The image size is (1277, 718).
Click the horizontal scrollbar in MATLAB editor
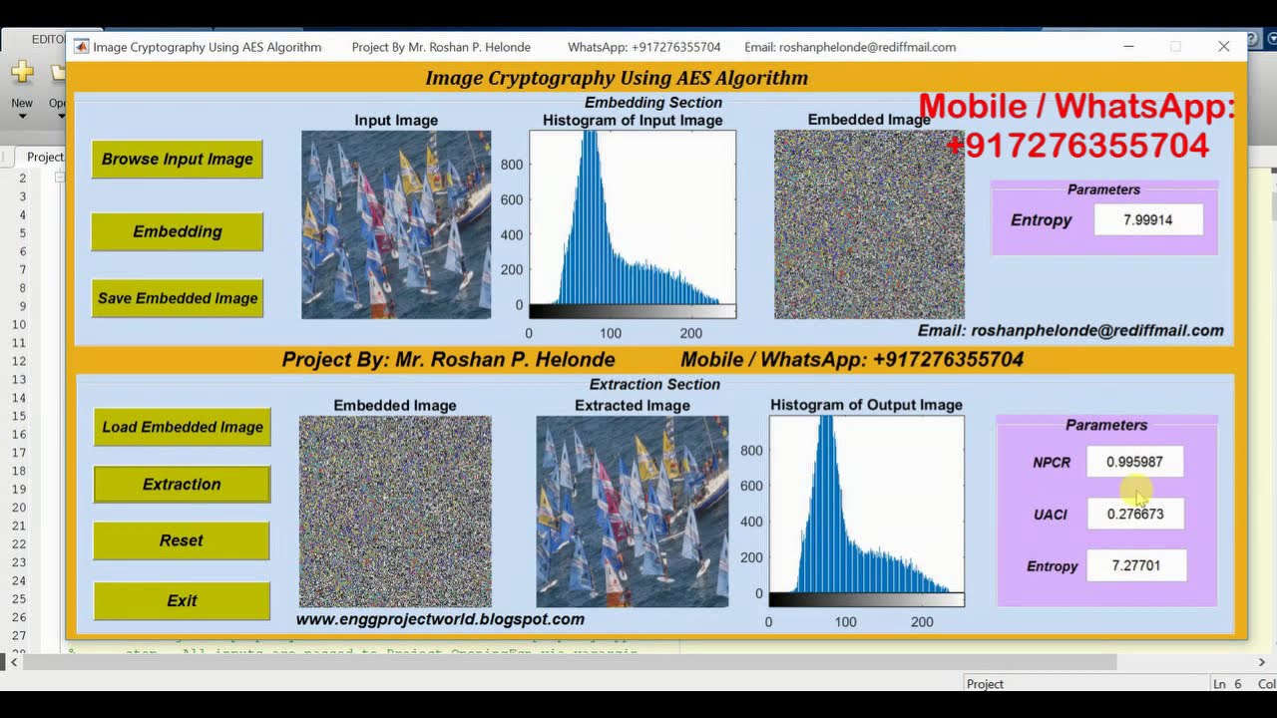point(570,662)
